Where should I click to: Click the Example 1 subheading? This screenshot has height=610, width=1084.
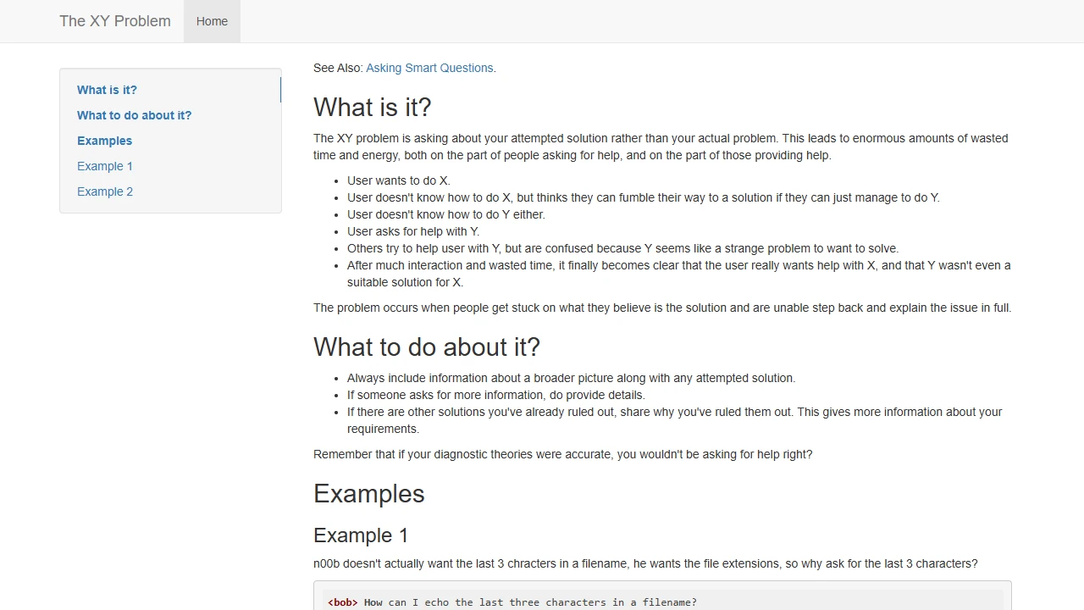pos(361,535)
